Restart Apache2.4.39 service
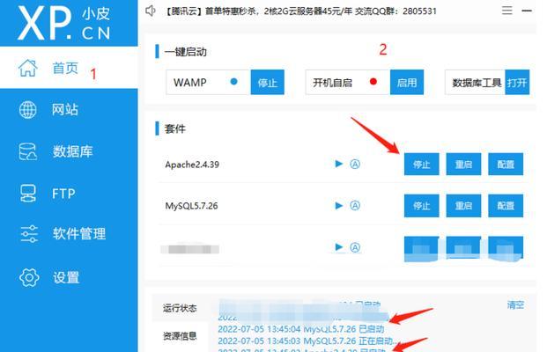The image size is (547, 352). [x=463, y=165]
